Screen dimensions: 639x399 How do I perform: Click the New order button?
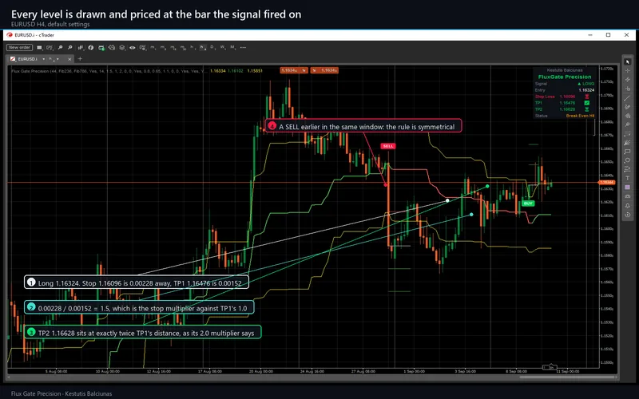(x=19, y=47)
